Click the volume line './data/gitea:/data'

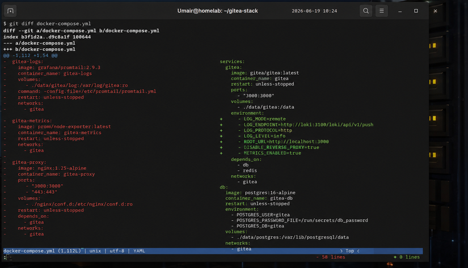[x=269, y=107]
